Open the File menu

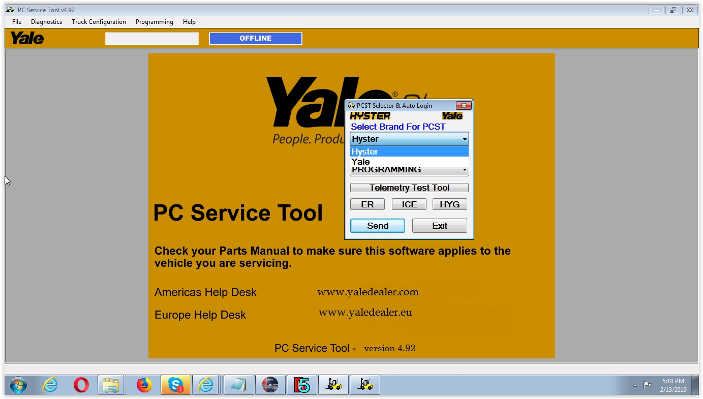point(17,22)
